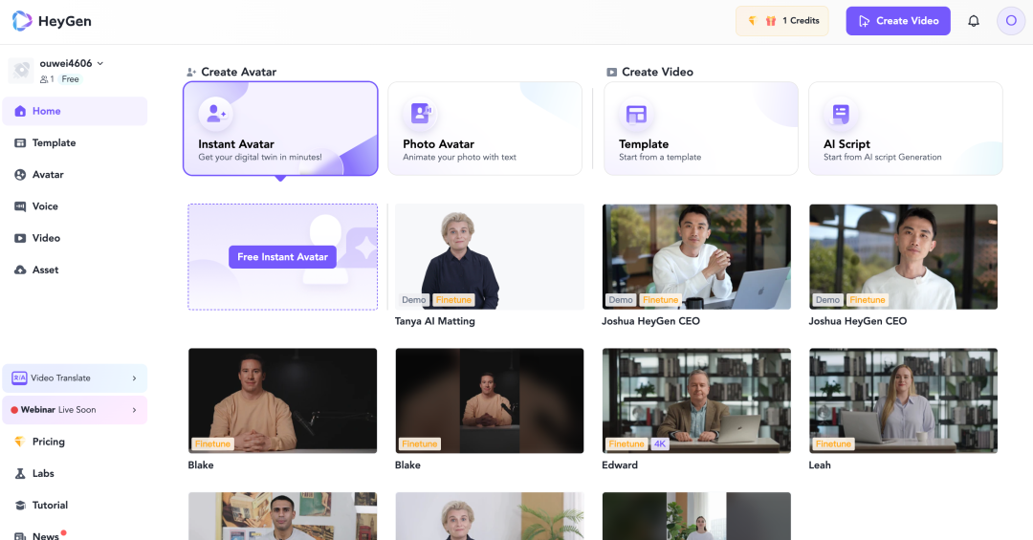Screen dimensions: 1033x540
Task: Click the Free Instant Avatar button
Action: (282, 257)
